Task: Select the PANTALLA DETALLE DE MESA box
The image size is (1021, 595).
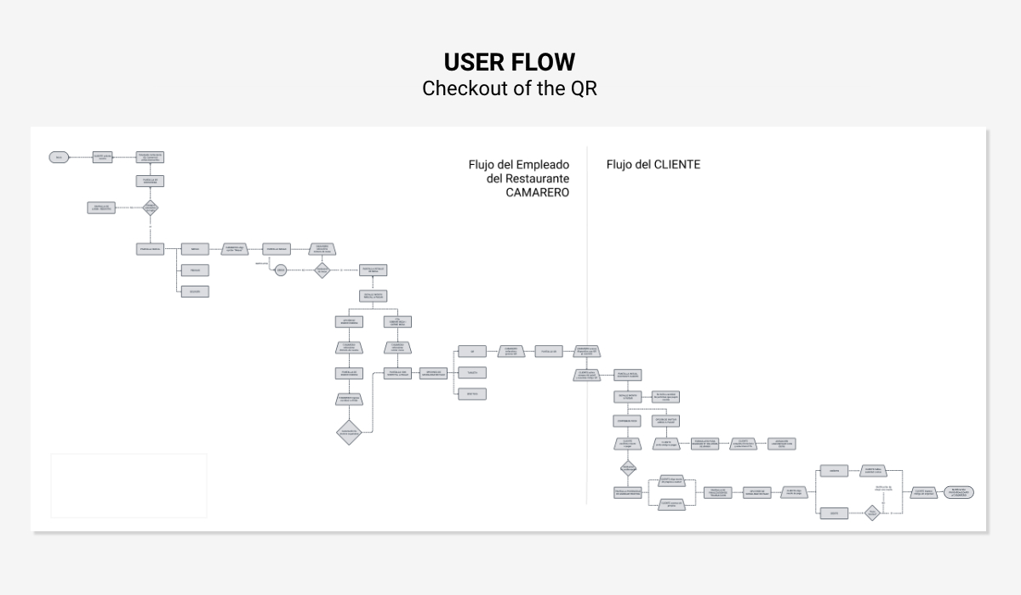Action: pyautogui.click(x=374, y=270)
